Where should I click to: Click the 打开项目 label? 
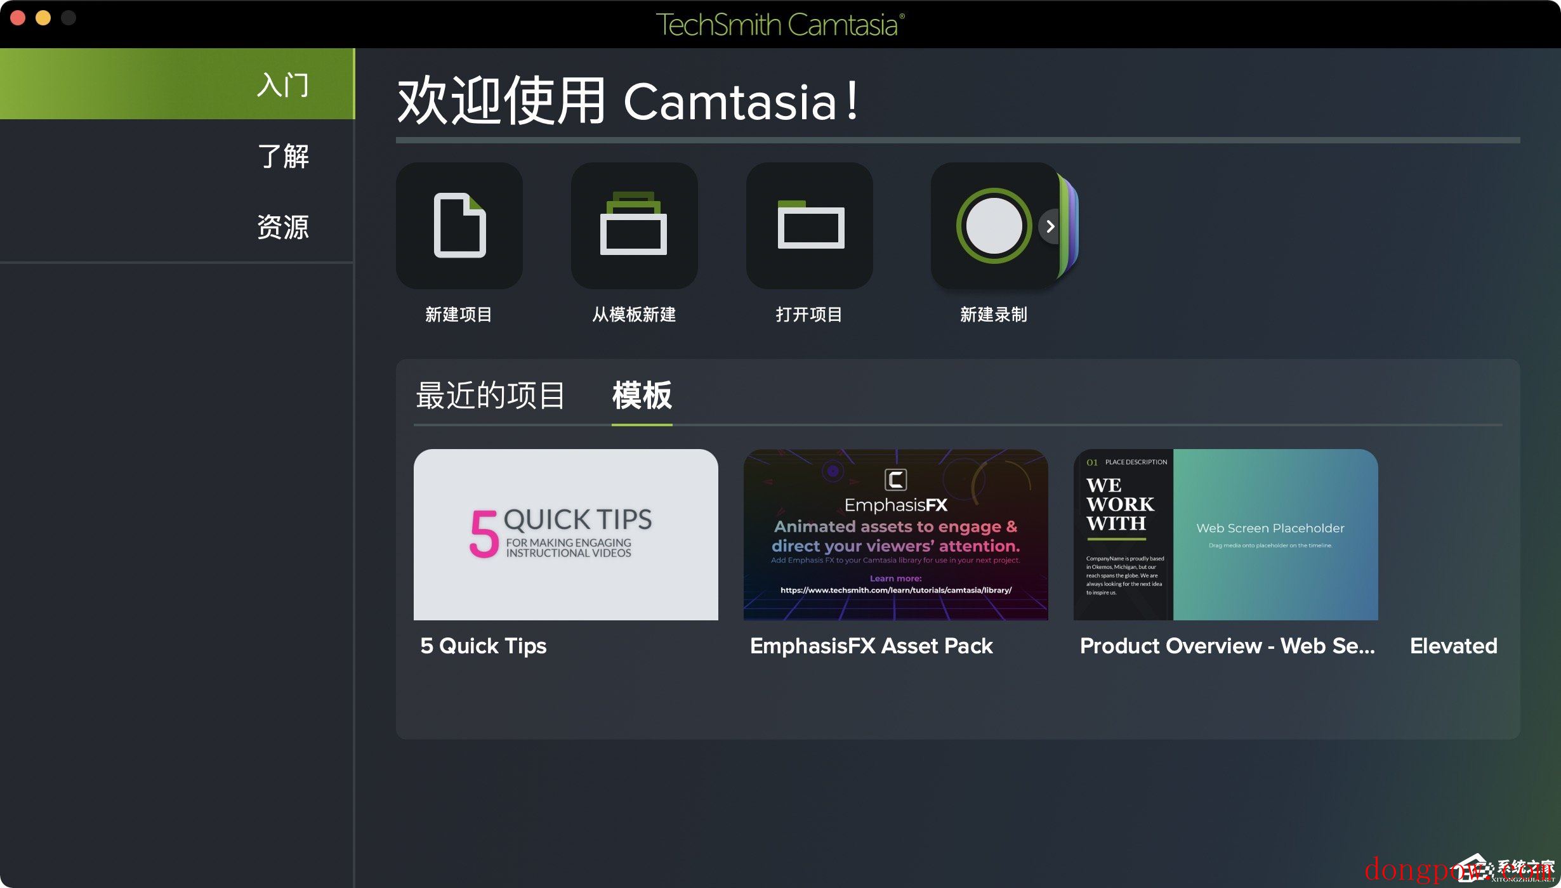(x=809, y=314)
